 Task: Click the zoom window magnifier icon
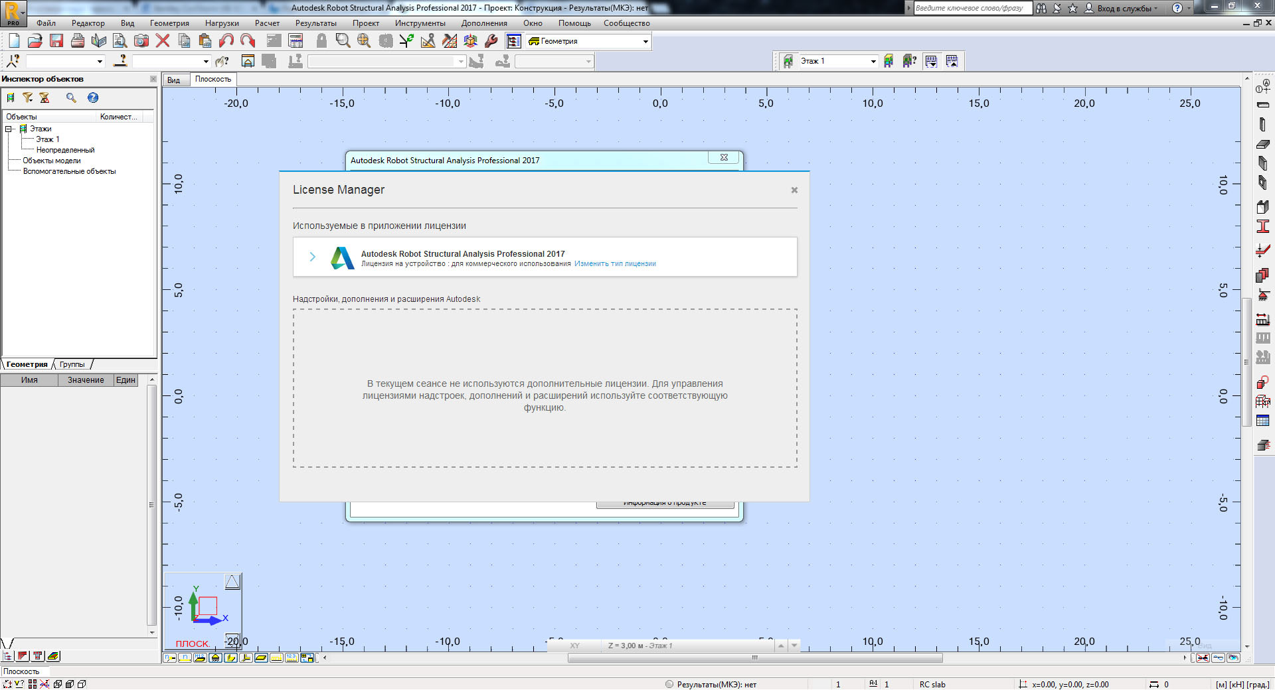343,41
